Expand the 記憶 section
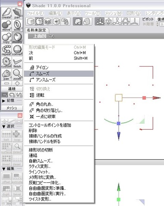This screenshot has height=206, width=164. [4, 101]
